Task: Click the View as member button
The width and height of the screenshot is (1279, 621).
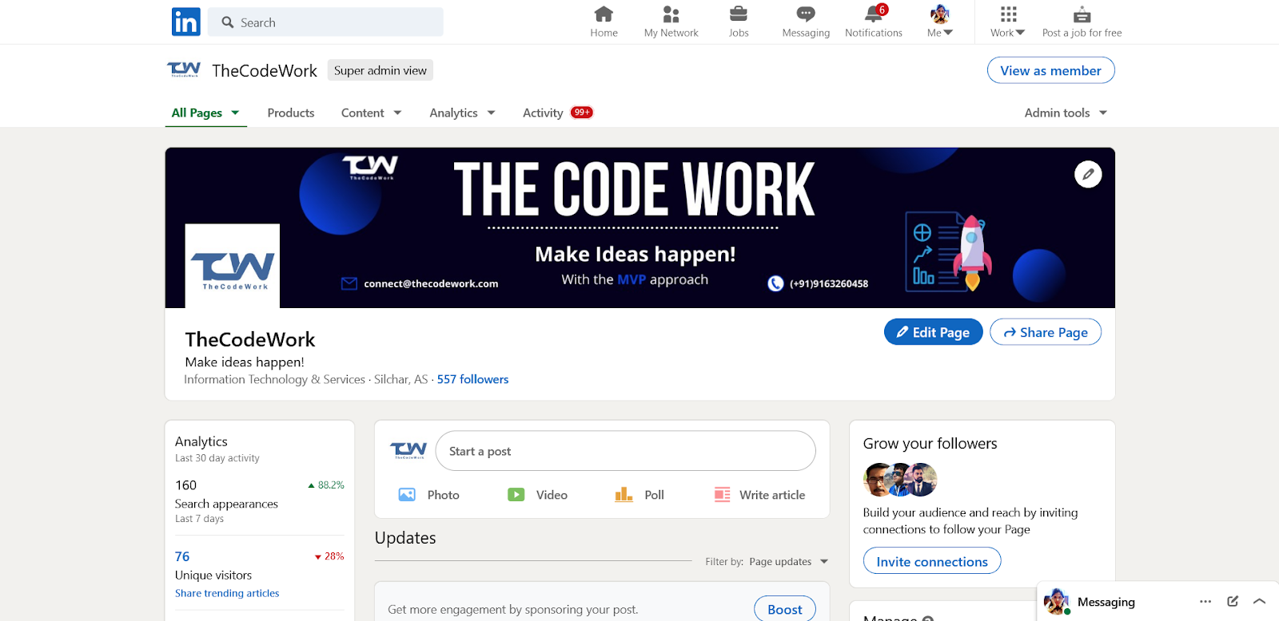Action: pos(1050,70)
